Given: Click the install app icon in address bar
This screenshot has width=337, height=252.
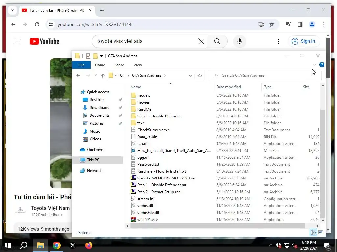Looking at the screenshot, I should 261,24.
